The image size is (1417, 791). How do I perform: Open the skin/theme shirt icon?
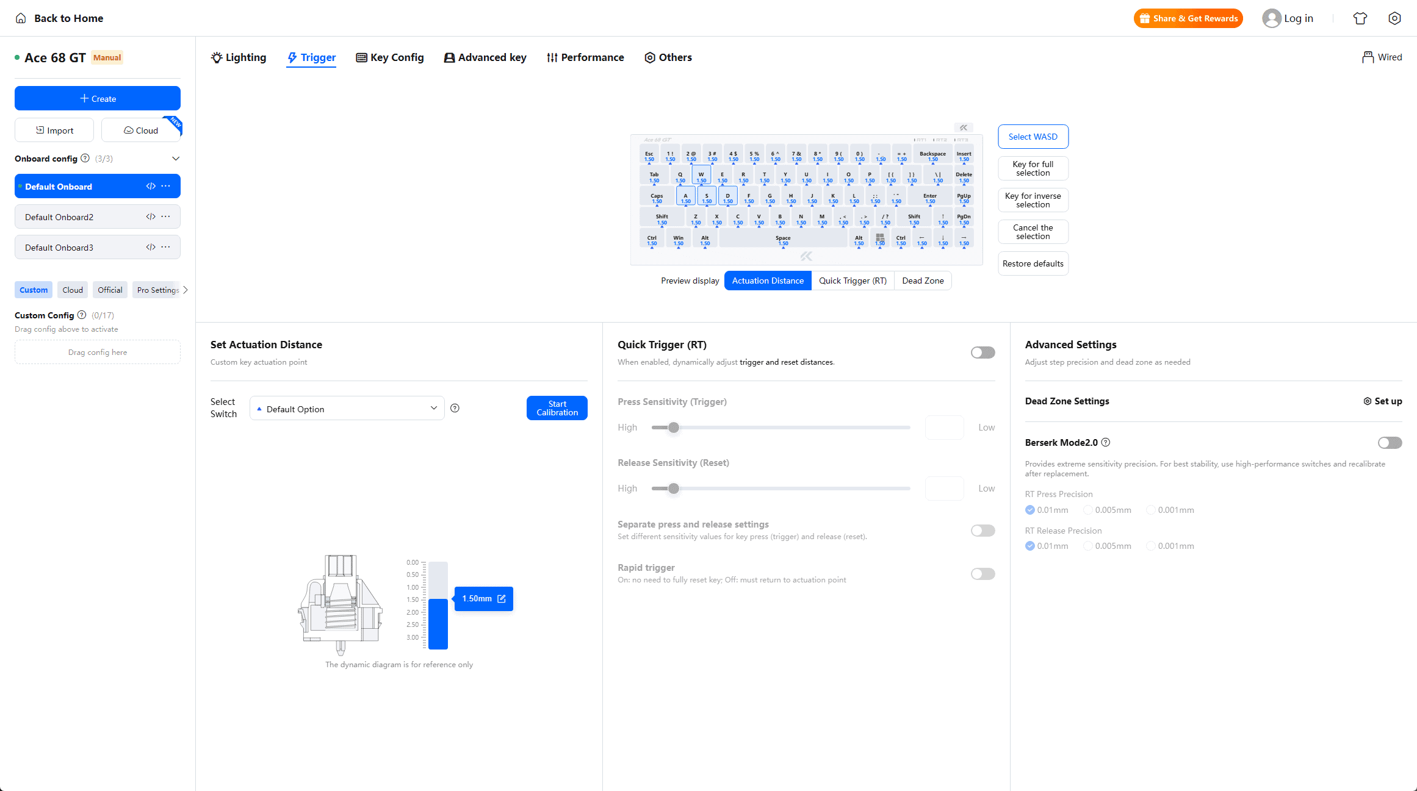tap(1360, 18)
